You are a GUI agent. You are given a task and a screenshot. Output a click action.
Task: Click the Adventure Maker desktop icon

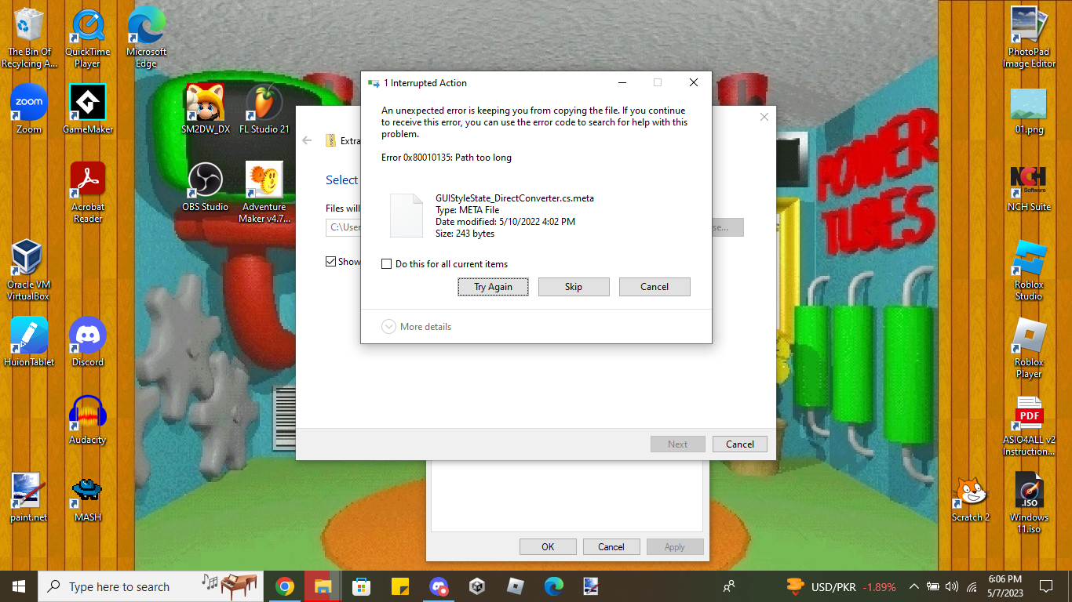(264, 193)
